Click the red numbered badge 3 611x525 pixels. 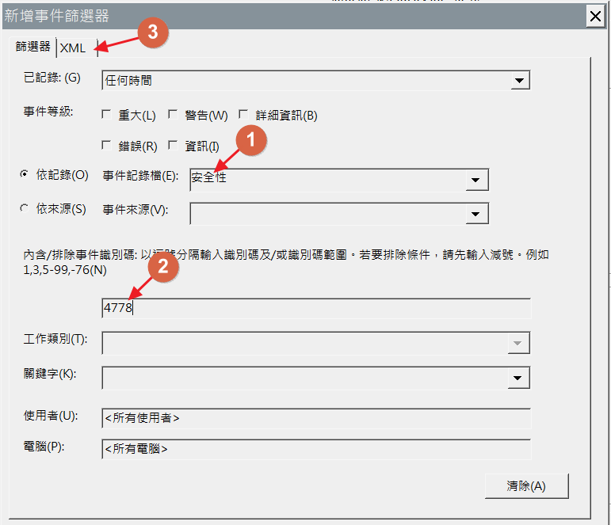(x=153, y=32)
